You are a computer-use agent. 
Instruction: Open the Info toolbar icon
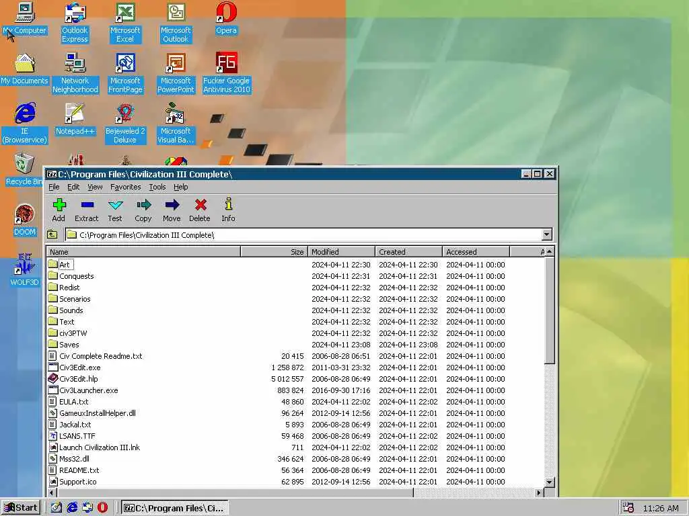click(228, 210)
